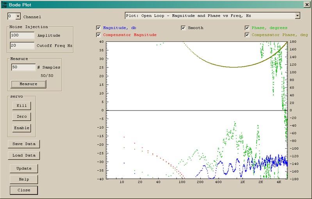Open Help for the Bode Plot
312x199 pixels.
(24, 179)
